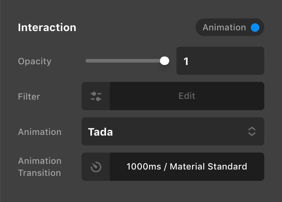Click the Opacity label
This screenshot has height=202, width=282.
coord(35,61)
